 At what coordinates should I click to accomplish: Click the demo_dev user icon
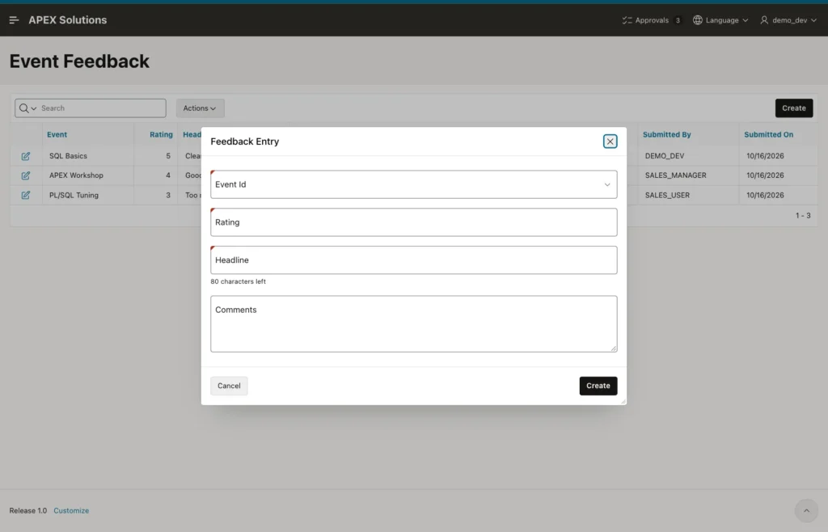click(x=764, y=20)
